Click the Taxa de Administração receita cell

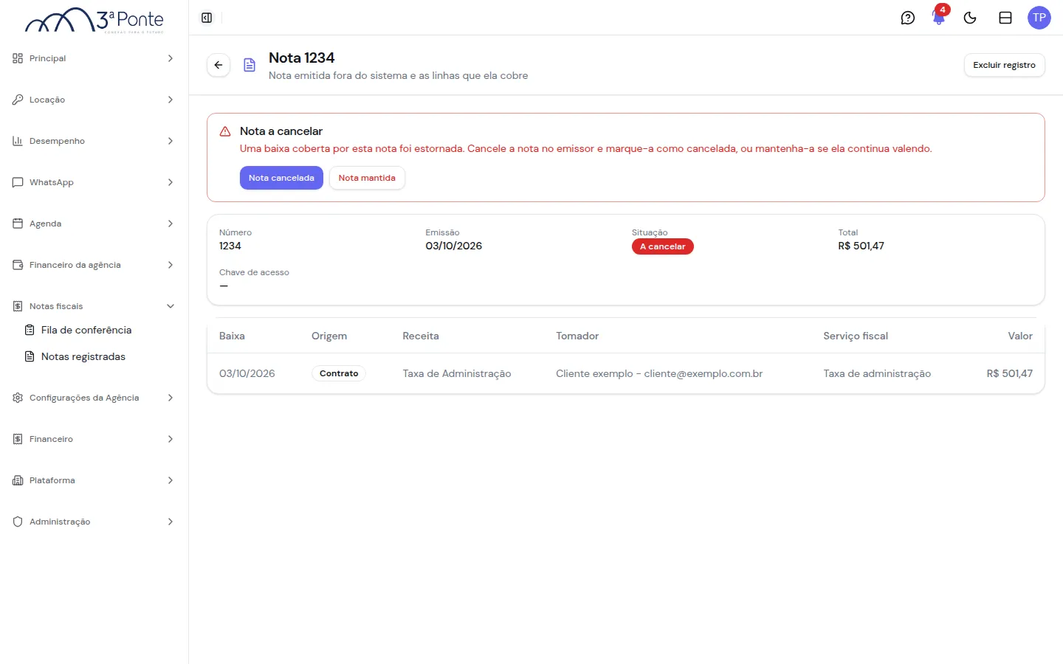(x=457, y=373)
